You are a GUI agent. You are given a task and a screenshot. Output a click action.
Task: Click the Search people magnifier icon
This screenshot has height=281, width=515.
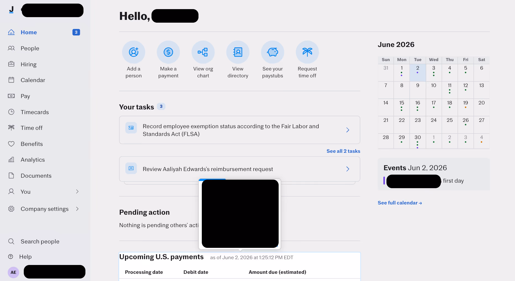11,241
